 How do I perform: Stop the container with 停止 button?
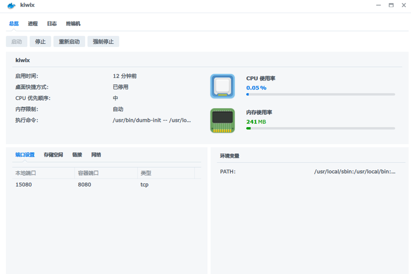pos(40,42)
